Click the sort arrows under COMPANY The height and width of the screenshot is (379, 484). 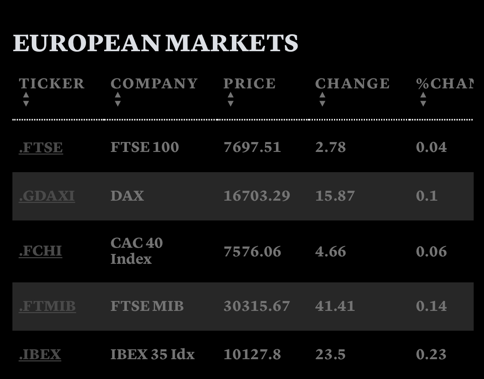click(x=118, y=99)
